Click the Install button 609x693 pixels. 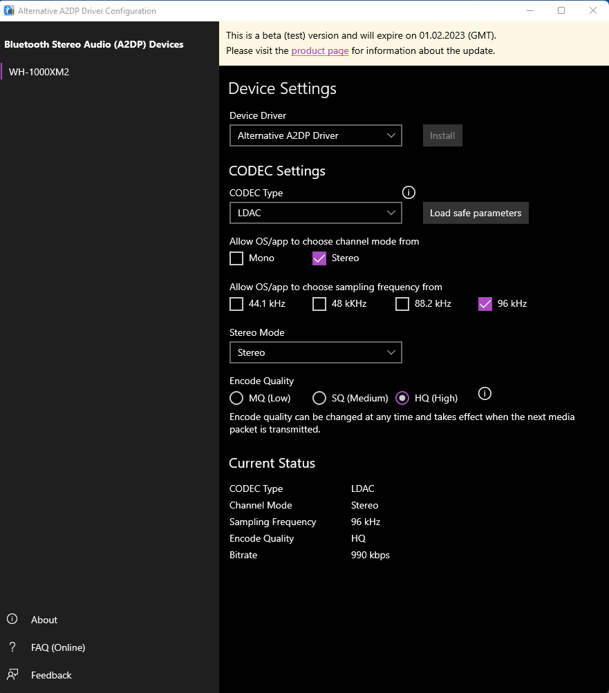tap(442, 135)
